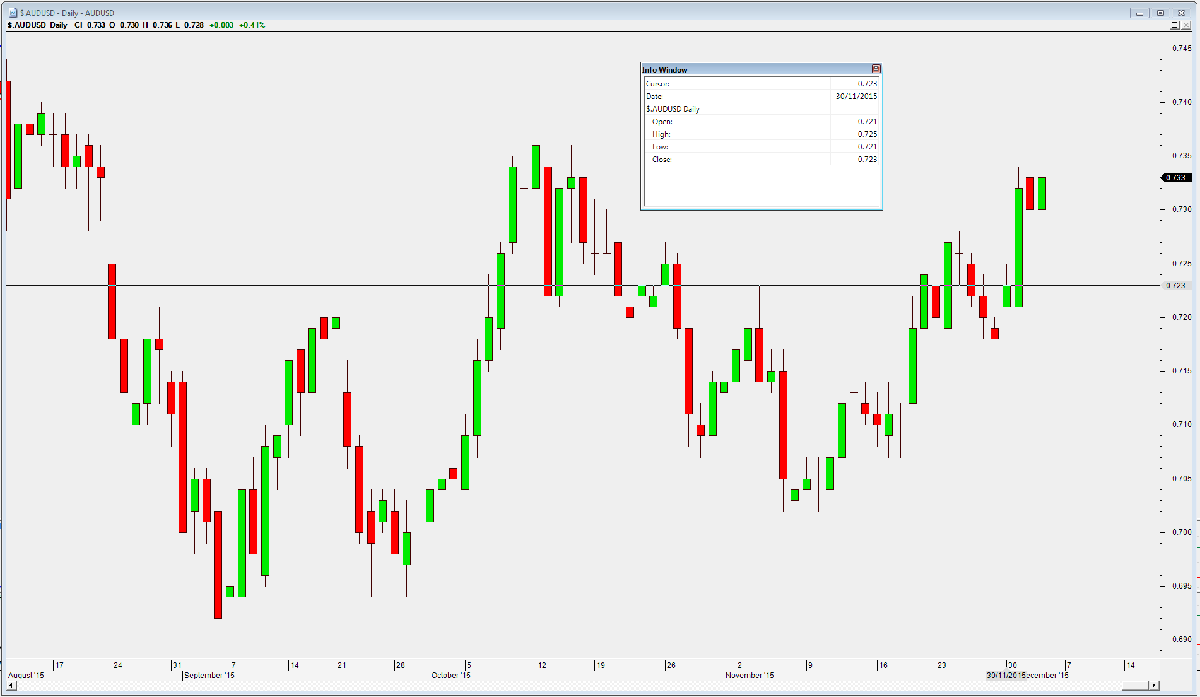Click the 0.745 price axis label

(x=1182, y=49)
